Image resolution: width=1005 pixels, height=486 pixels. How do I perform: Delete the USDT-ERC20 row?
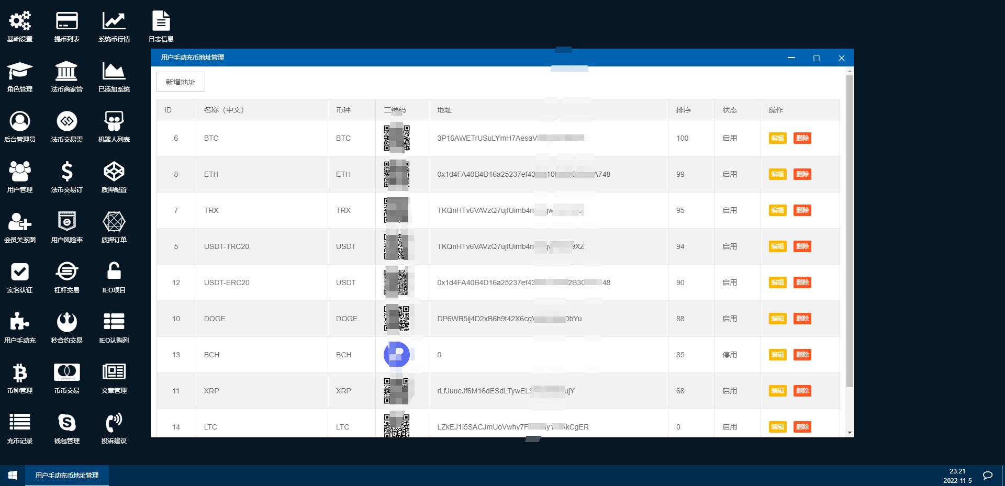[802, 282]
